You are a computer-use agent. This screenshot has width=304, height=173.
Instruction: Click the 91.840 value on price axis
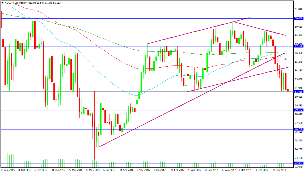(x=299, y=9)
